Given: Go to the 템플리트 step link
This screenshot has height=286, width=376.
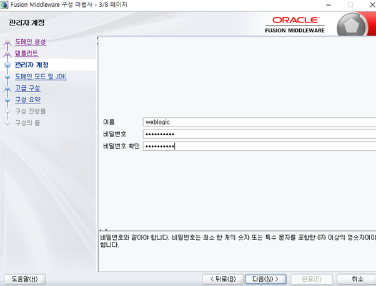Looking at the screenshot, I should point(27,54).
